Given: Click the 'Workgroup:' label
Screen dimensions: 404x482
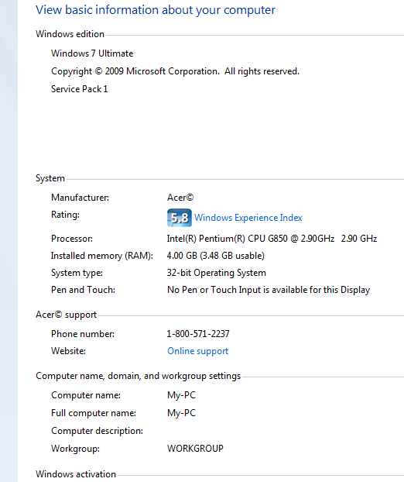Looking at the screenshot, I should [75, 449].
